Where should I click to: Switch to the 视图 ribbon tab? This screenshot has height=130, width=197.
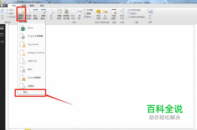coord(24,6)
